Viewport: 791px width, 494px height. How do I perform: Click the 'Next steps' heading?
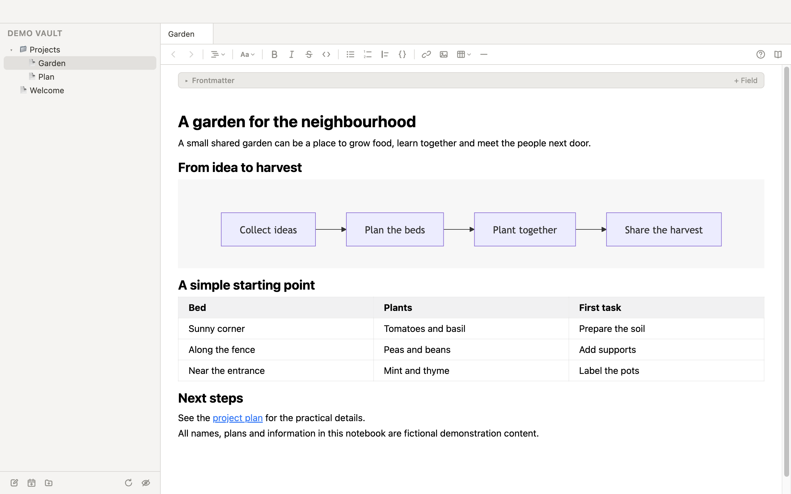pos(210,398)
